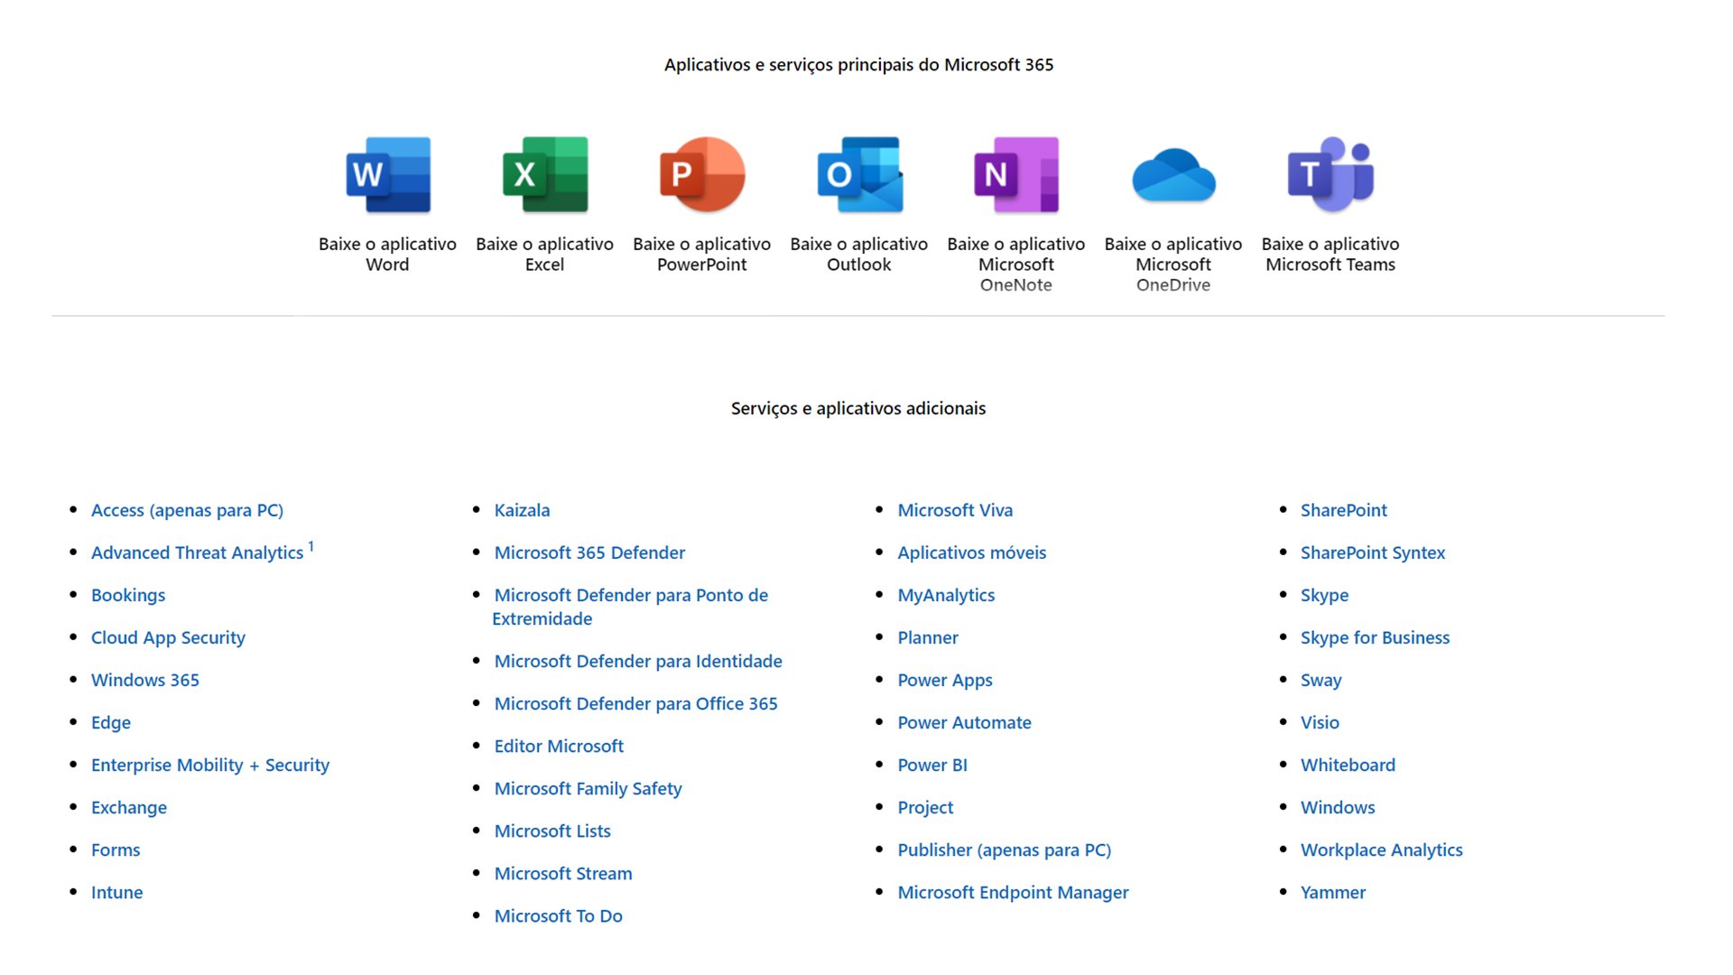Select the Windows 365 link

point(145,680)
